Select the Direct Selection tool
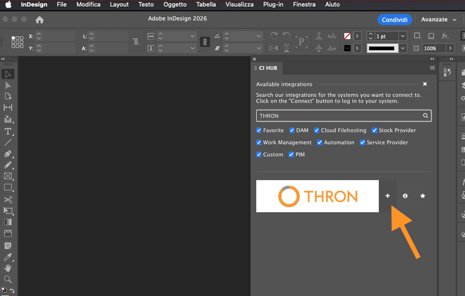The height and width of the screenshot is (296, 465). (x=8, y=86)
